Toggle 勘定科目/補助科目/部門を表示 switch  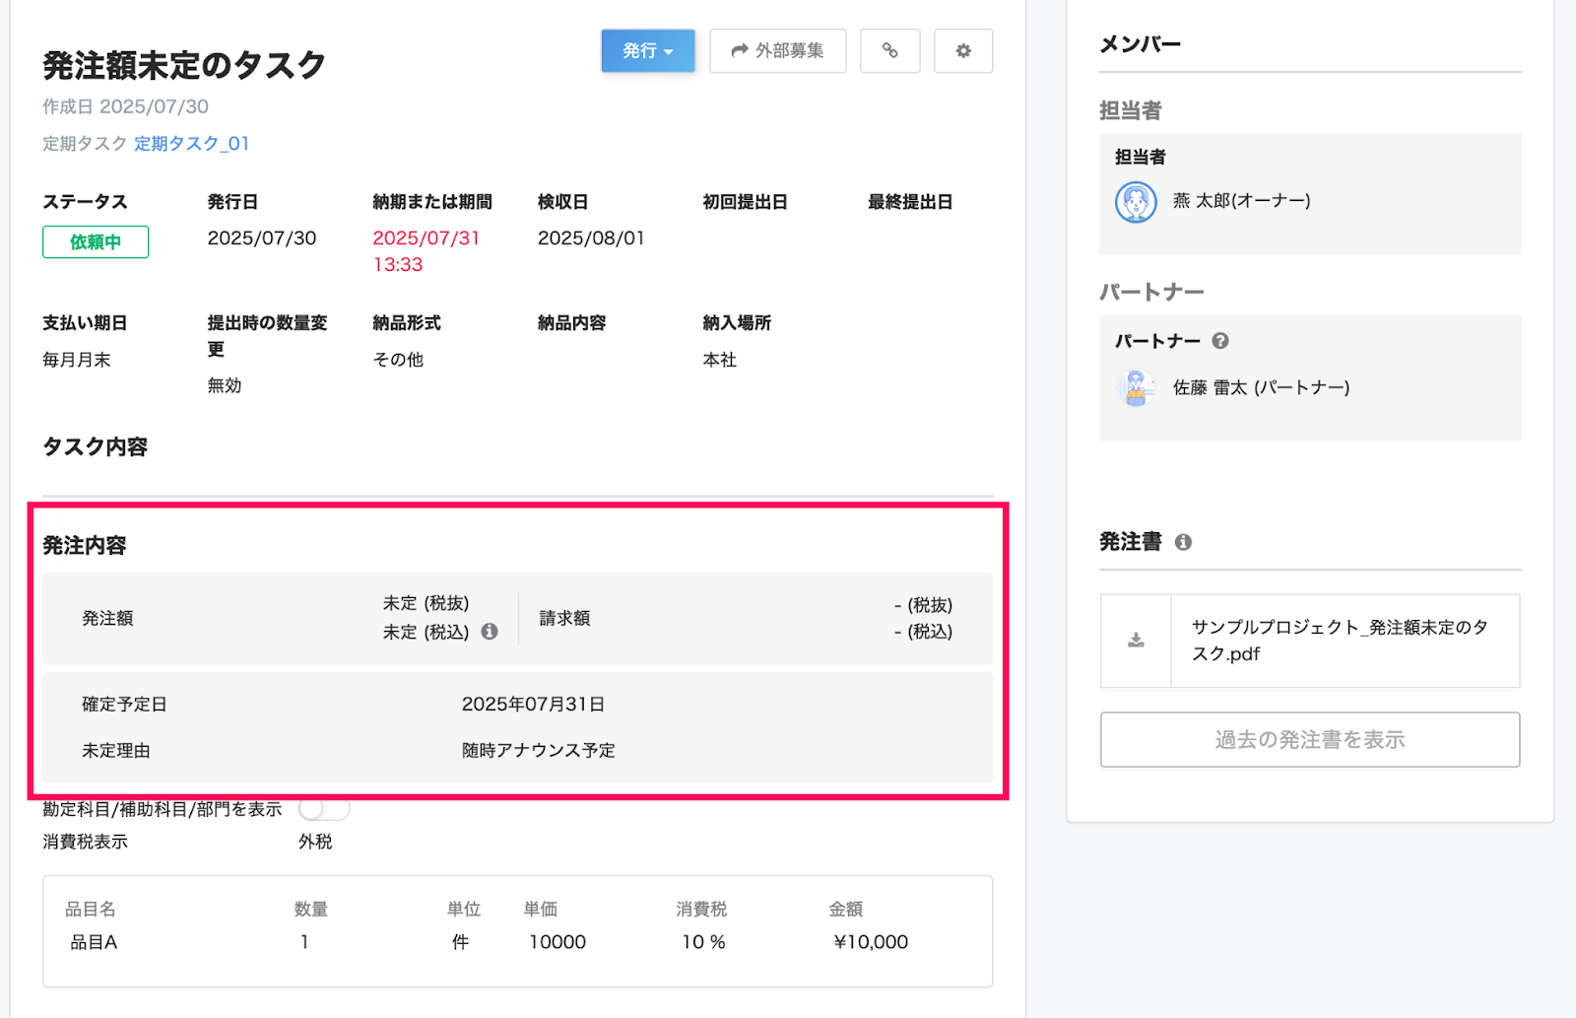pos(324,809)
